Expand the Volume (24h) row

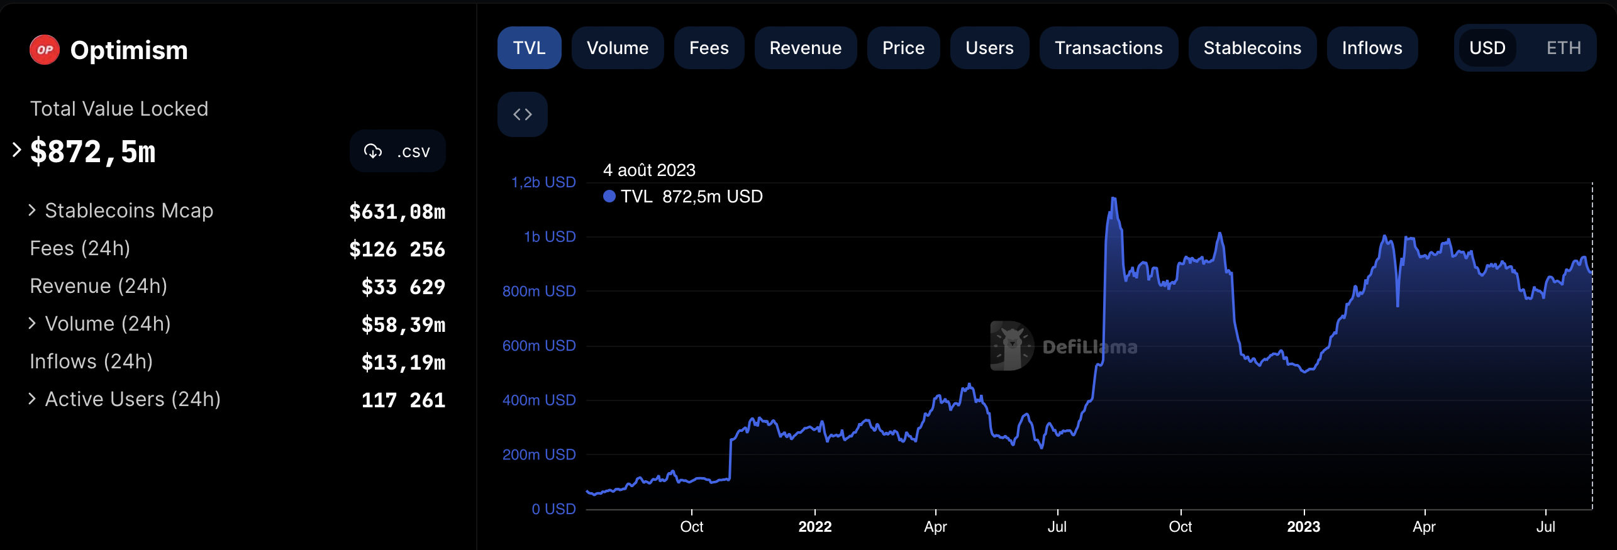(32, 324)
